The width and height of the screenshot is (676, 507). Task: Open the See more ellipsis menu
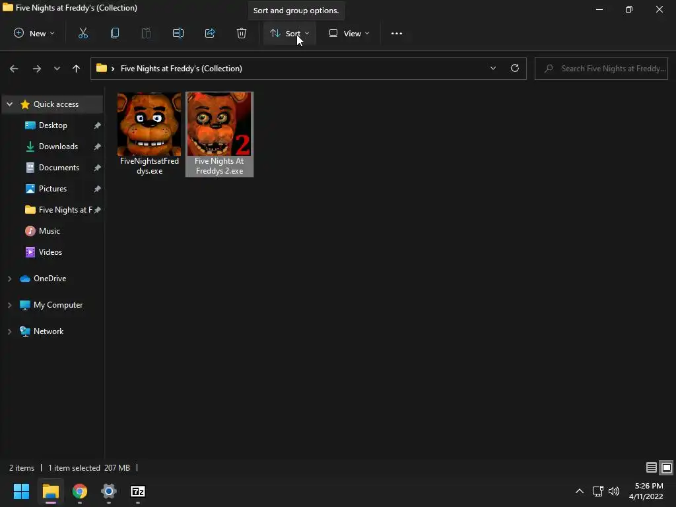click(x=397, y=33)
